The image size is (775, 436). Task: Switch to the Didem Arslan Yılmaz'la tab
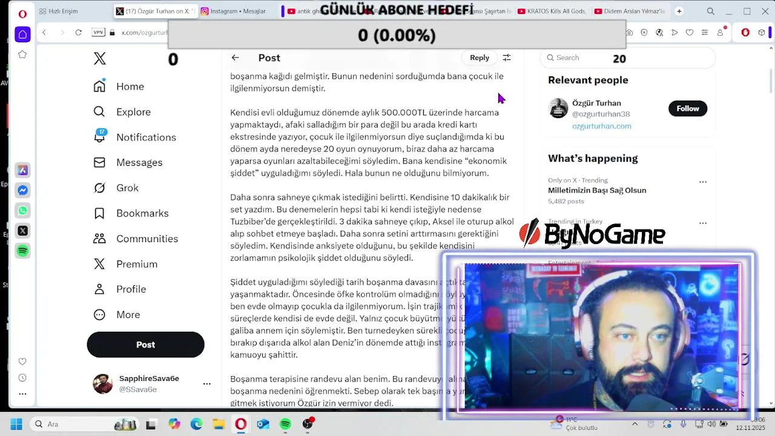coord(630,11)
